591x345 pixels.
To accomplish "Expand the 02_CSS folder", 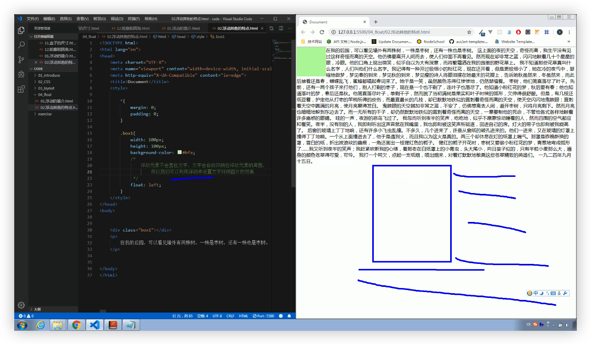I will 44,82.
